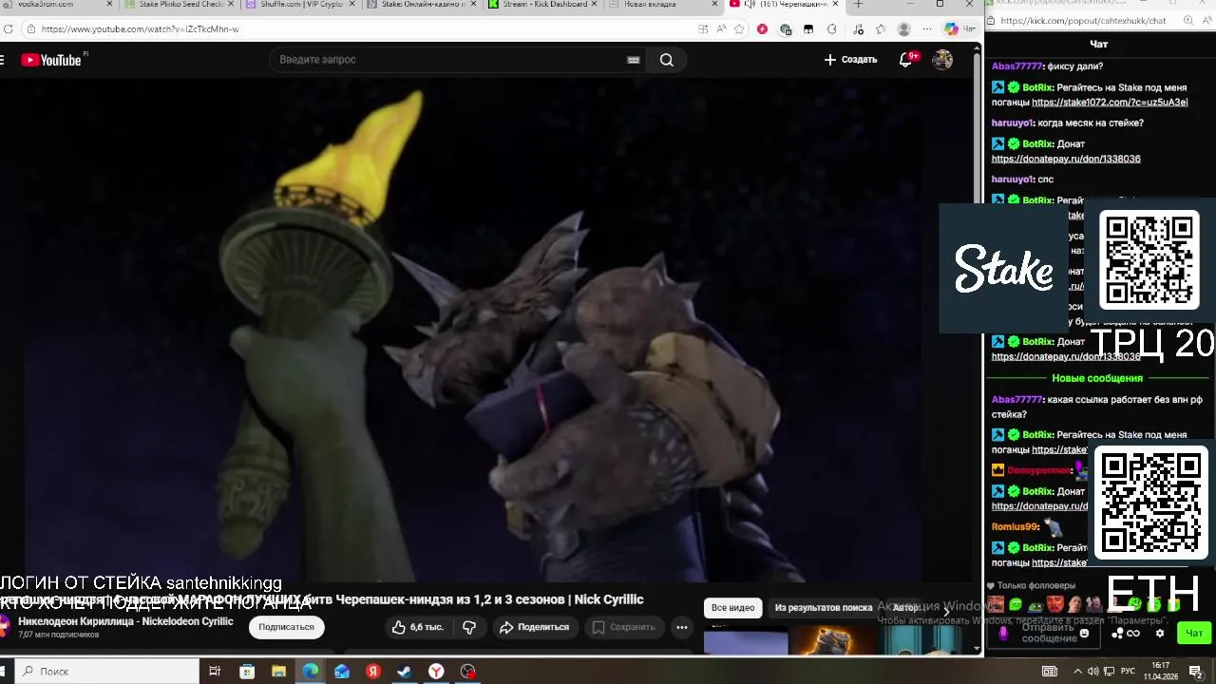Open Task View on the taskbar
This screenshot has width=1216, height=684.
pos(215,672)
